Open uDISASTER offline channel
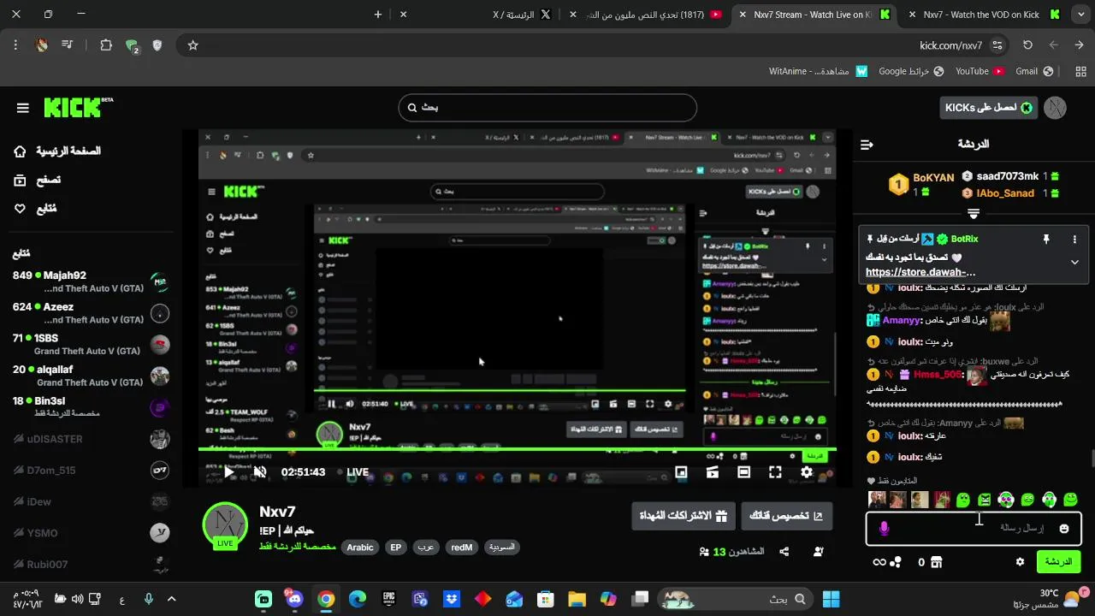 [90, 439]
